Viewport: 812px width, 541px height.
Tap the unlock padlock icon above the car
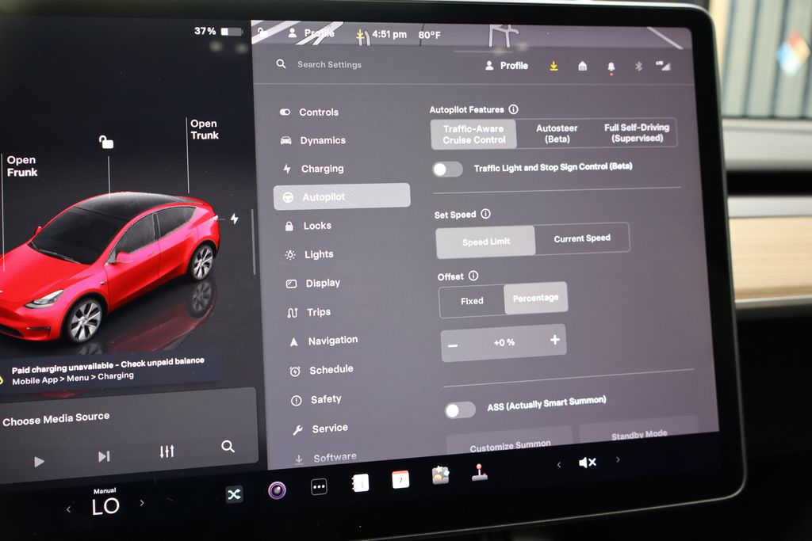(x=105, y=142)
